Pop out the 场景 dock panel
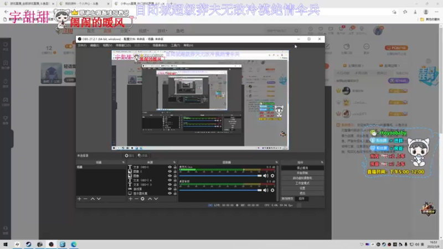Viewport: 443px width, 249px height. [123, 162]
